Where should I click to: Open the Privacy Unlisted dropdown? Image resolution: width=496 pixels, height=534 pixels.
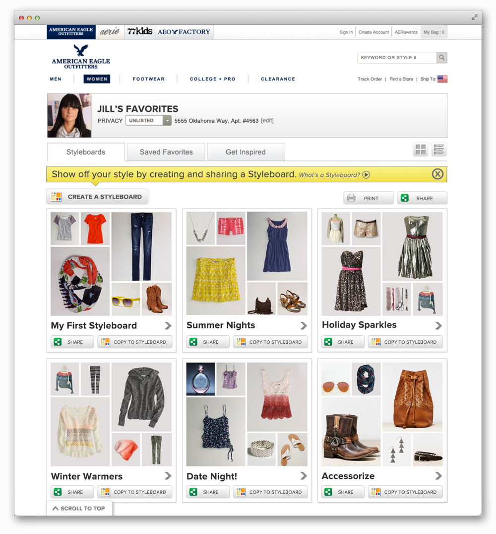pos(148,121)
